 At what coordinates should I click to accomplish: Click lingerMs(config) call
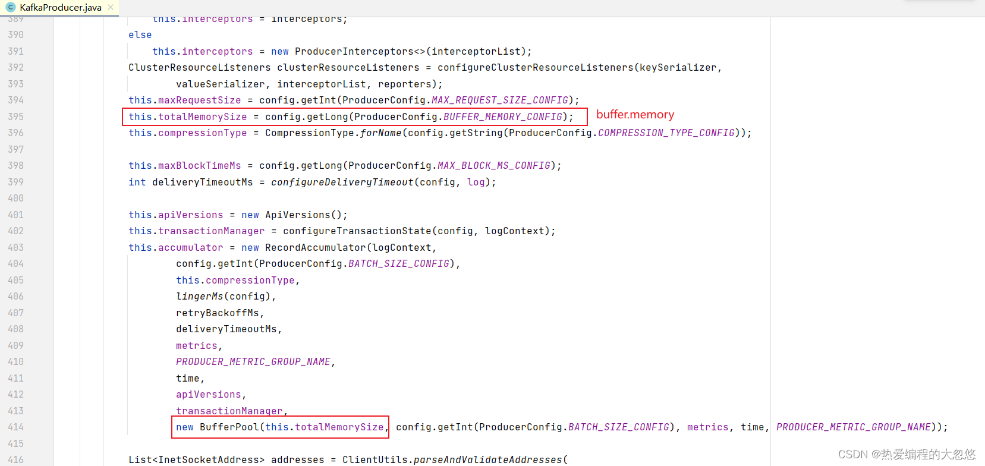point(224,296)
